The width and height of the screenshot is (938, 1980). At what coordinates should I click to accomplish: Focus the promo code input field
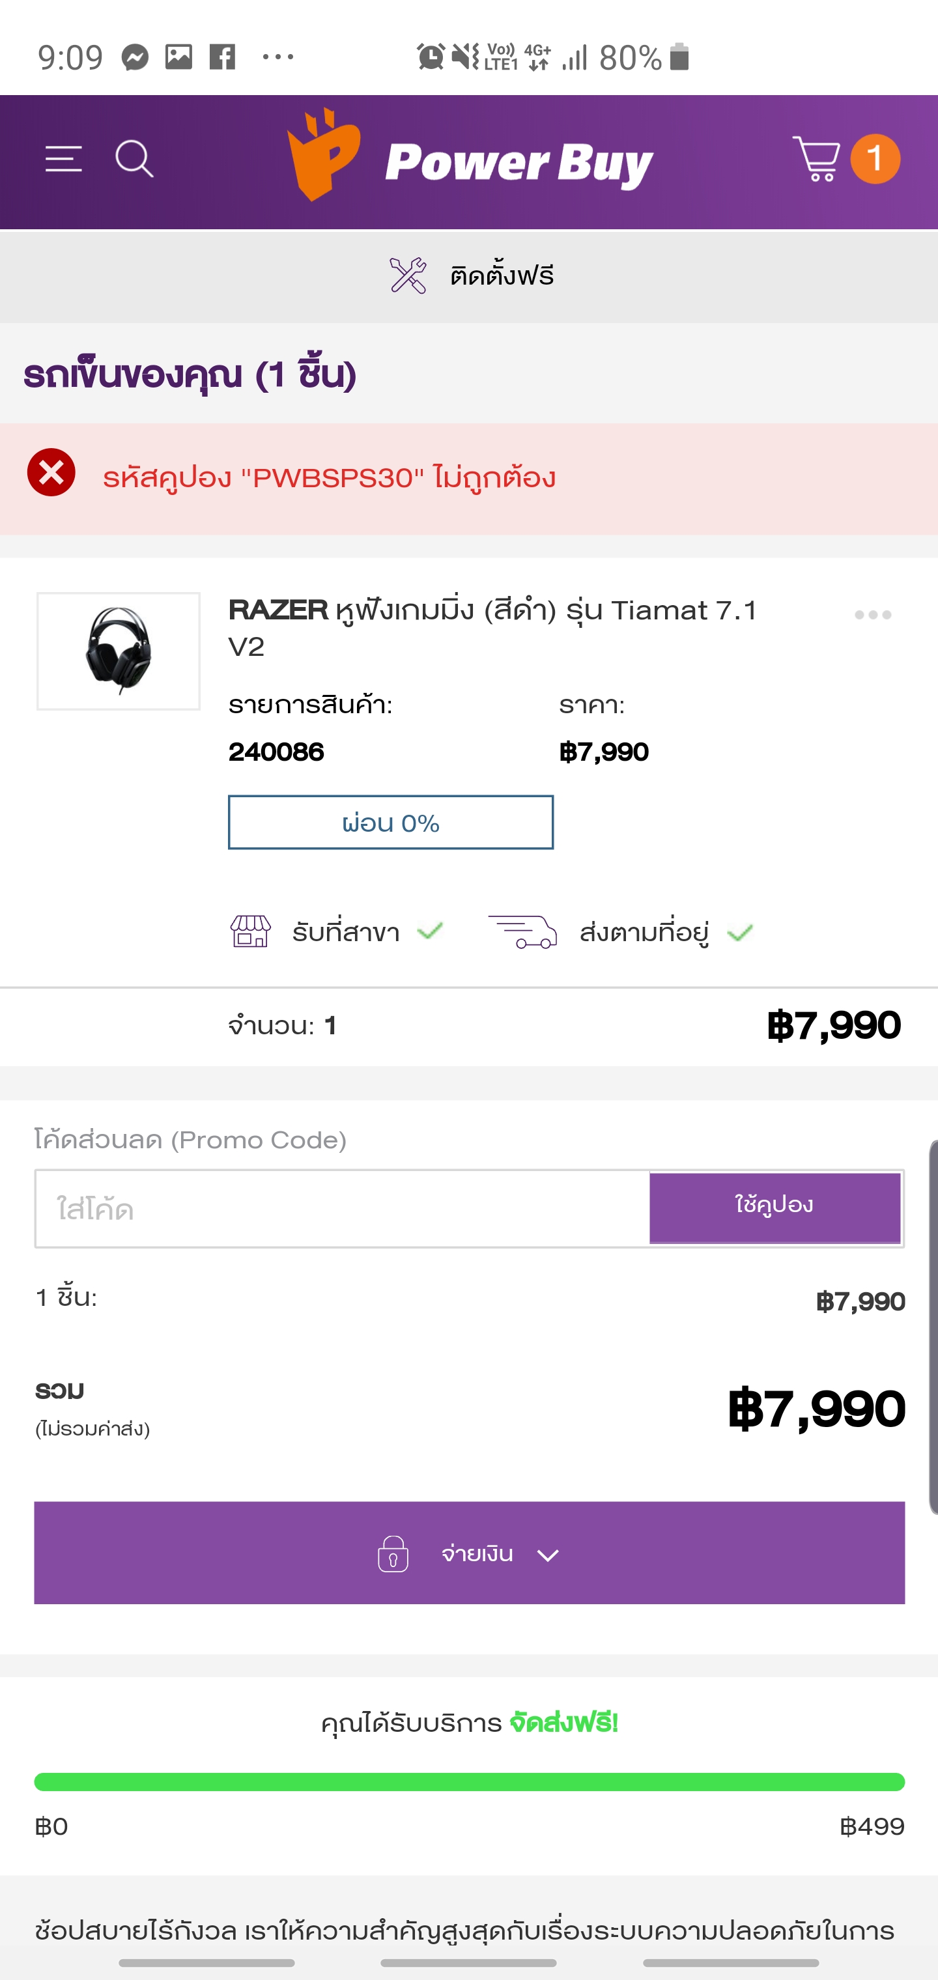[342, 1209]
